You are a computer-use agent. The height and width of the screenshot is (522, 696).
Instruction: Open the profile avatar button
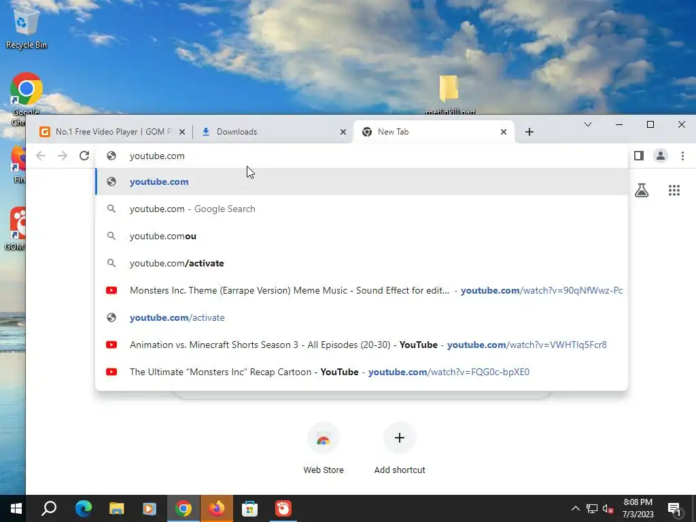point(661,156)
